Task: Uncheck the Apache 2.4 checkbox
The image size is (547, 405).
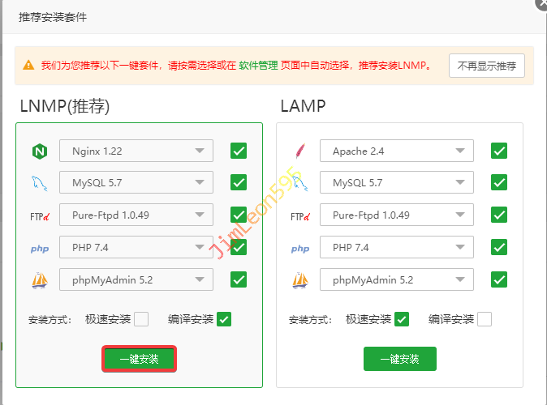Action: tap(498, 151)
